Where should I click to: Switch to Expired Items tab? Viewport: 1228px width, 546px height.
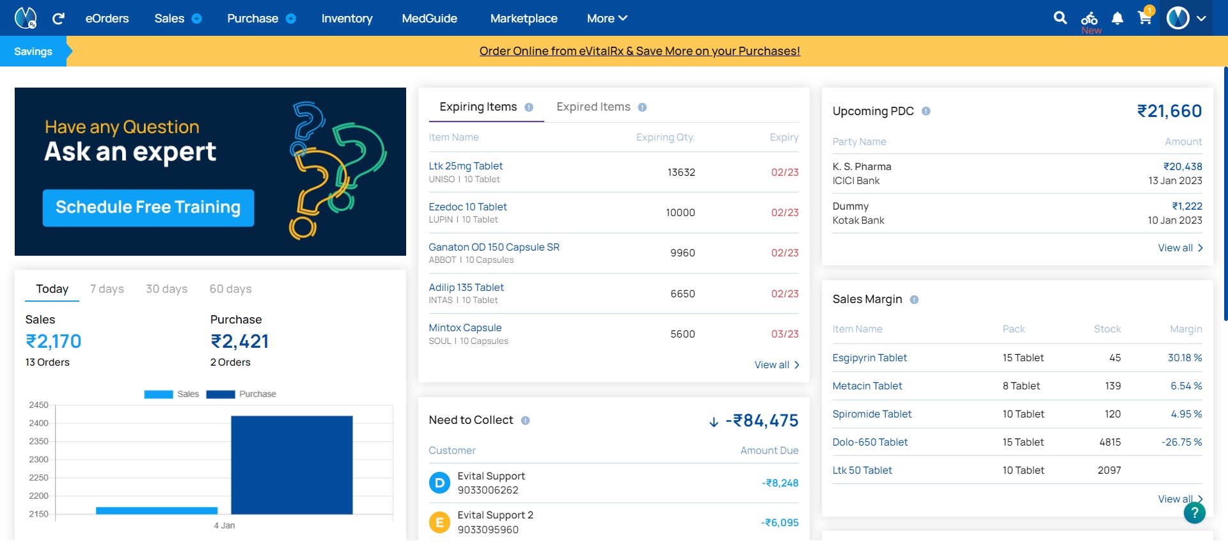(x=594, y=107)
